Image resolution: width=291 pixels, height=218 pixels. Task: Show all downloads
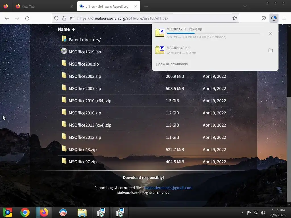click(x=172, y=64)
